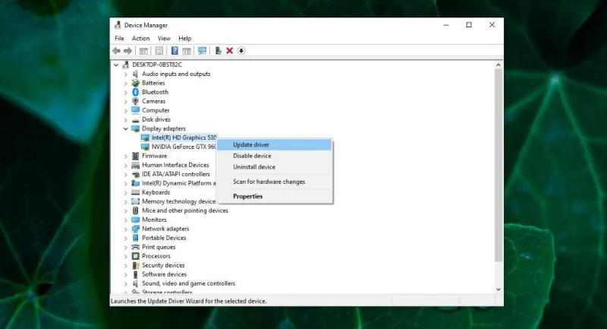Click the green arrow Update driver toolbar icon
The width and height of the screenshot is (607, 329).
(218, 51)
